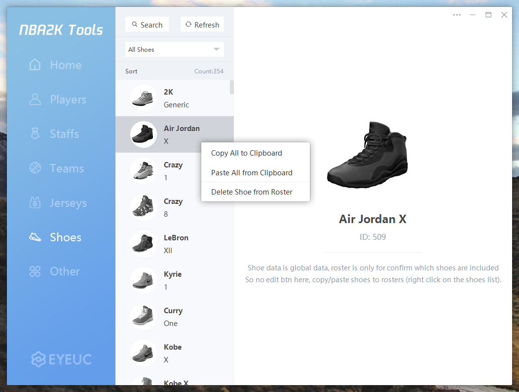The image size is (519, 392).
Task: Select the Kyrie 1 shoe thumbnail
Action: pos(144,280)
